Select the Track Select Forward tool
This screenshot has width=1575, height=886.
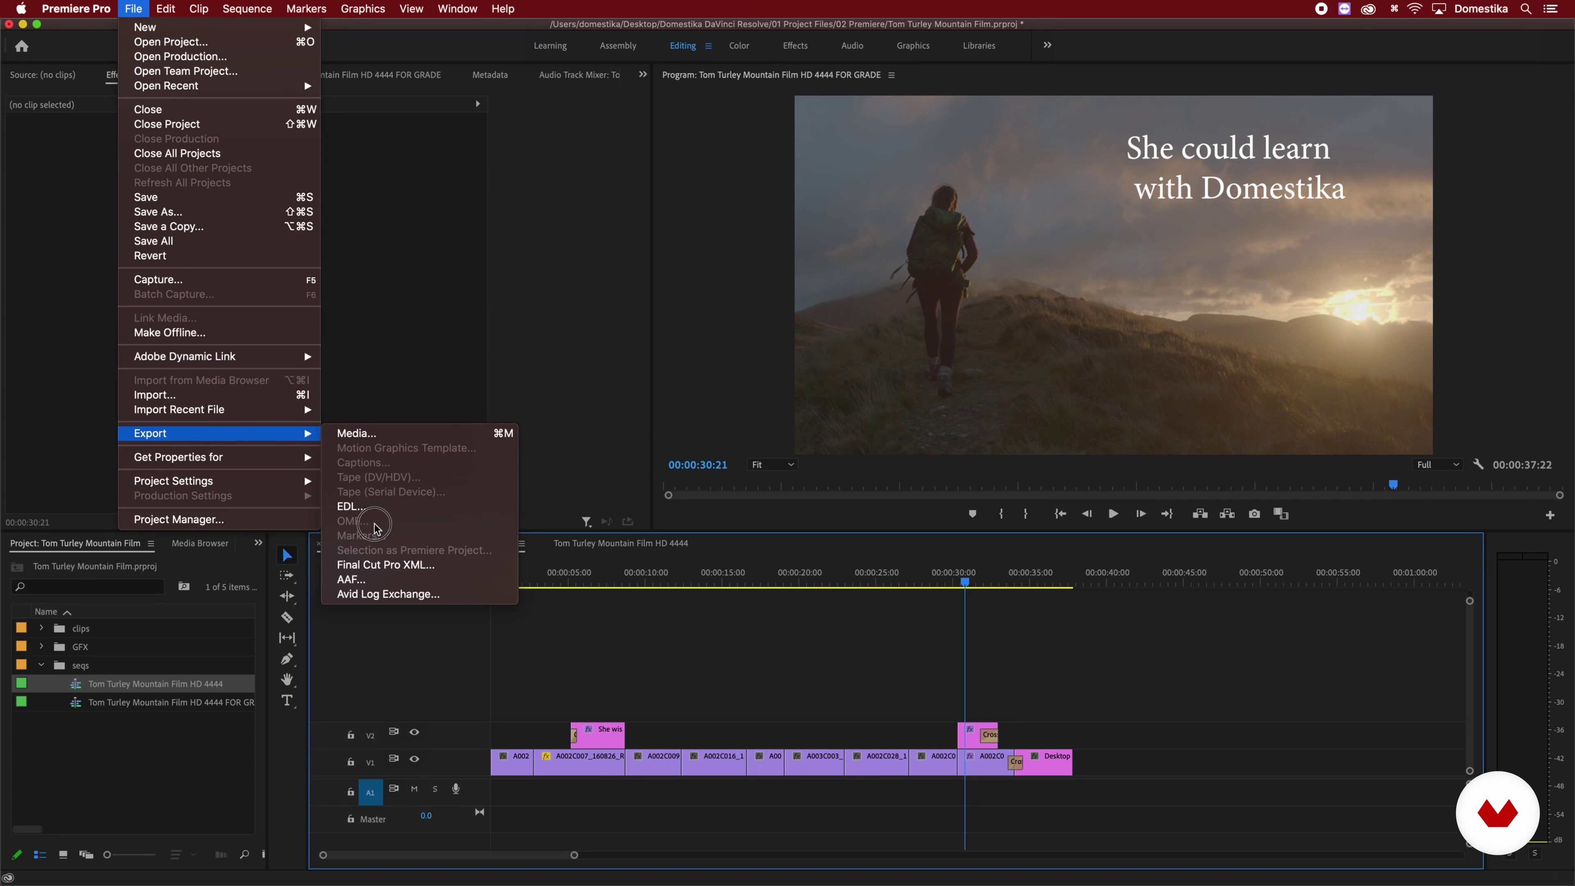tap(287, 576)
